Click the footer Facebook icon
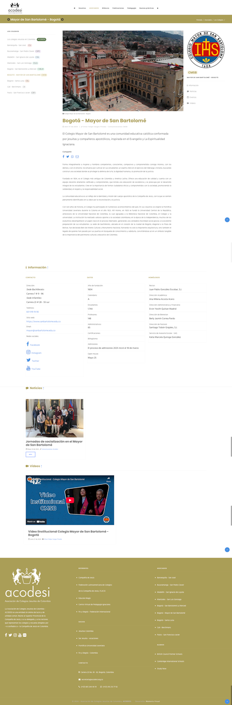This screenshot has width=232, height=705. (x=6, y=635)
